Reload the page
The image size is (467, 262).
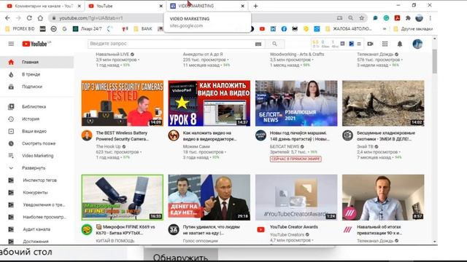(29, 18)
